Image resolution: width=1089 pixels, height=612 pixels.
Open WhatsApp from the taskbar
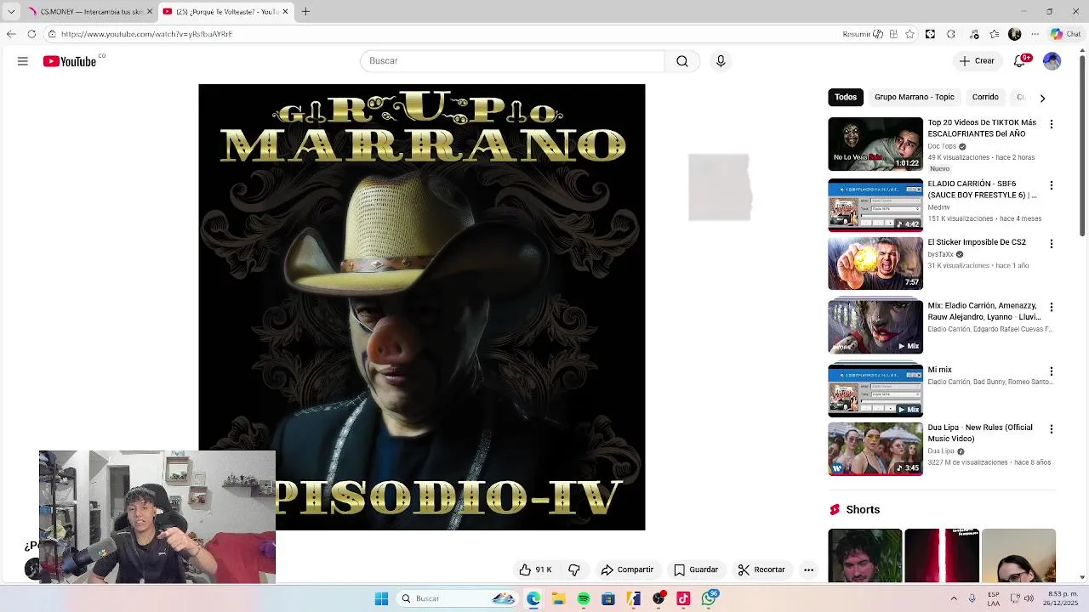709,598
